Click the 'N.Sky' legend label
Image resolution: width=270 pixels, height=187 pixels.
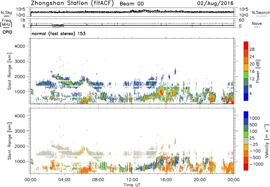click(x=6, y=12)
